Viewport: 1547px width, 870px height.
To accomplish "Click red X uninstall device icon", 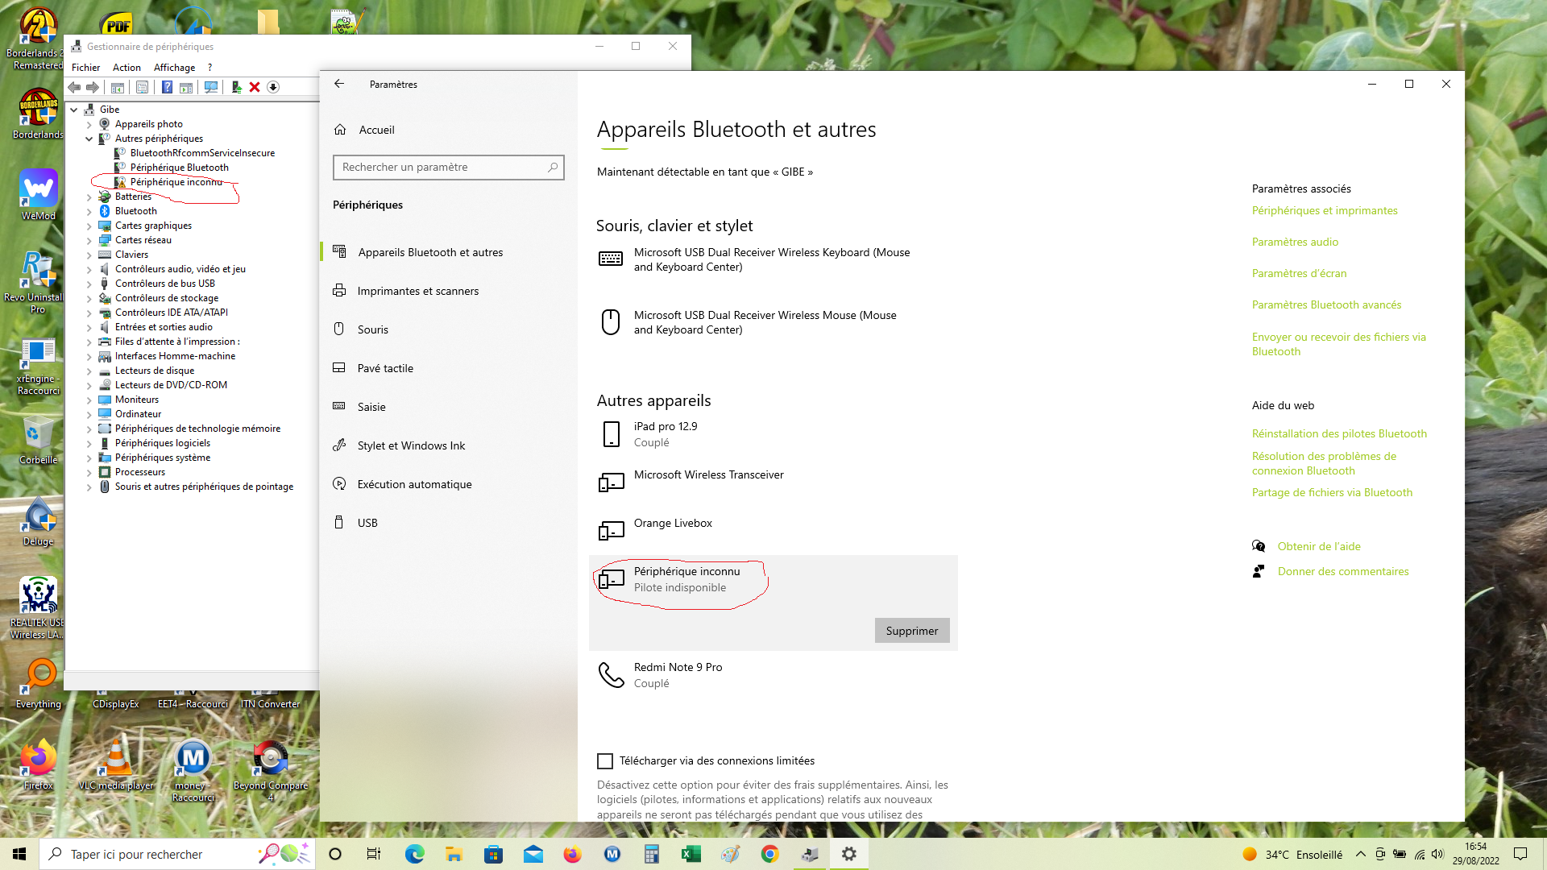I will coord(255,87).
